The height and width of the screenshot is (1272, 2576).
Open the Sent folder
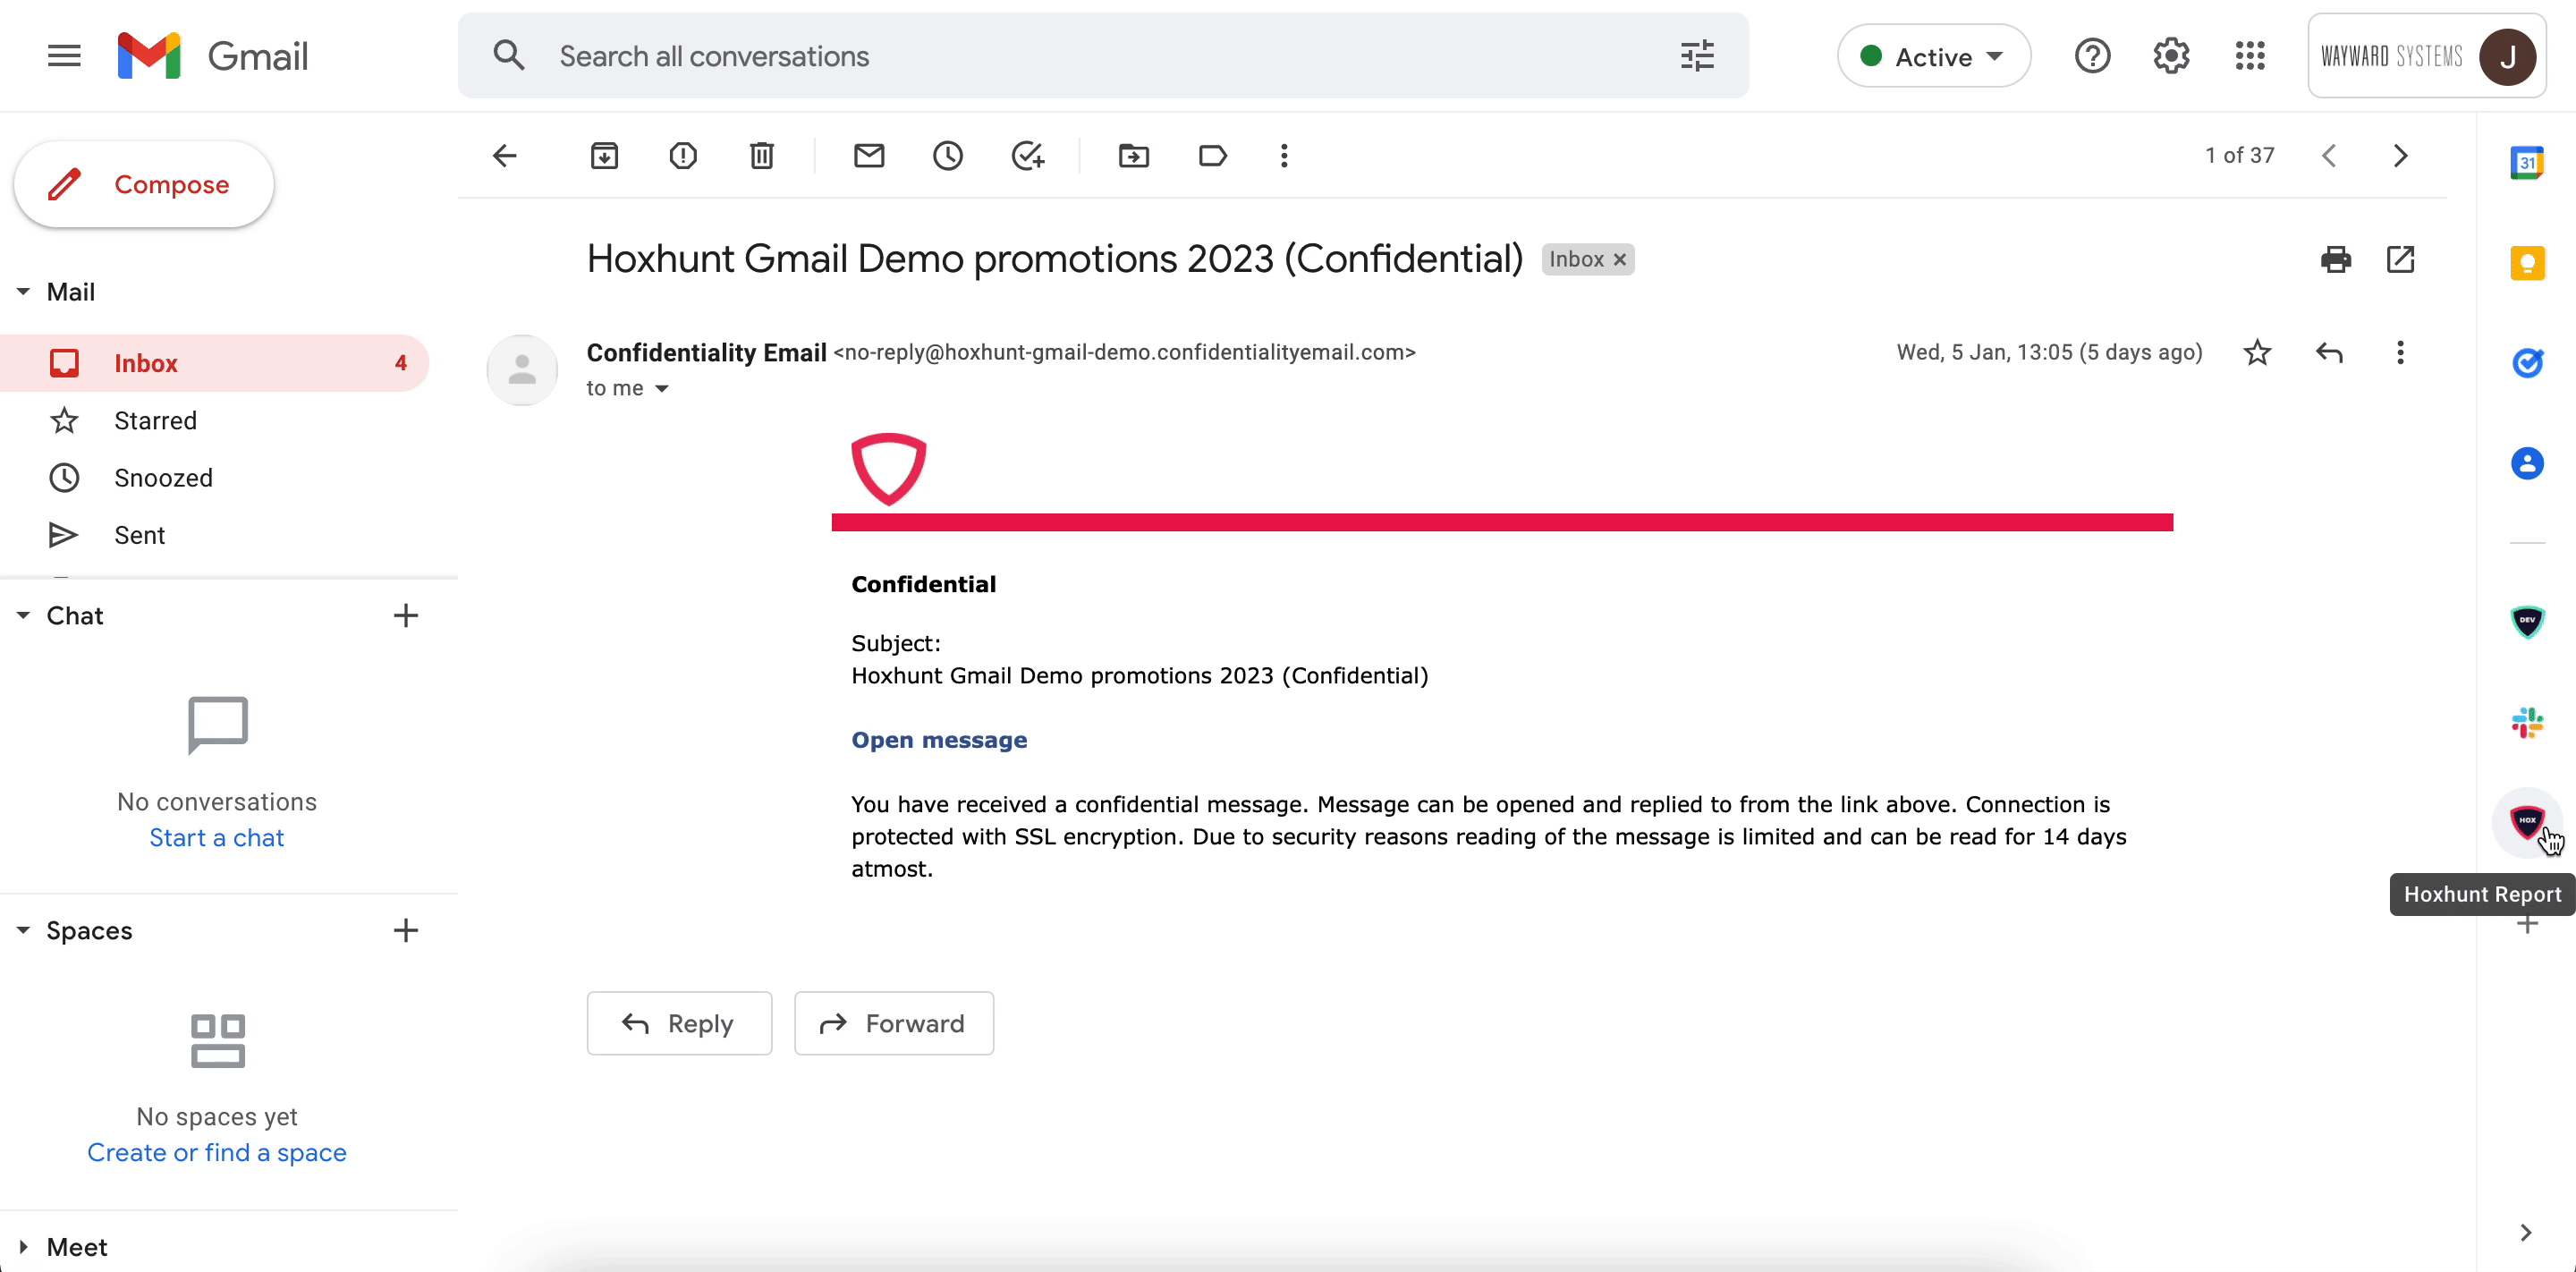pos(215,535)
